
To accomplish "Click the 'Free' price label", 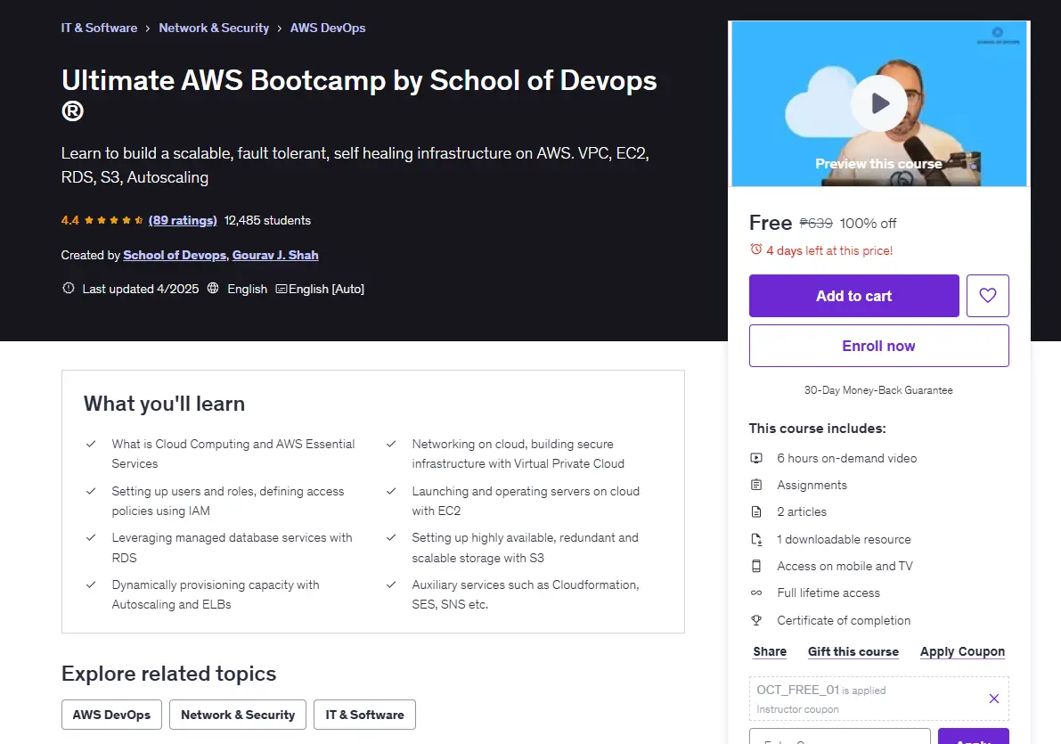I will [770, 223].
